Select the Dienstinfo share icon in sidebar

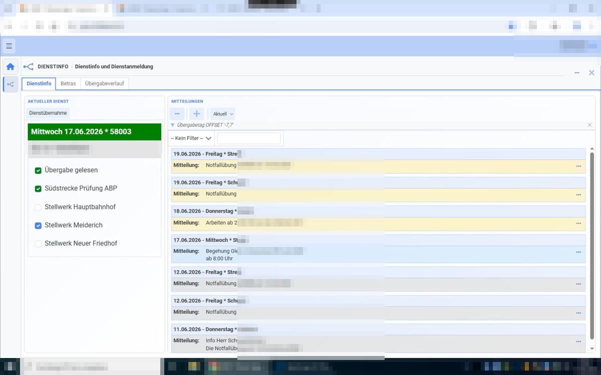[10, 84]
